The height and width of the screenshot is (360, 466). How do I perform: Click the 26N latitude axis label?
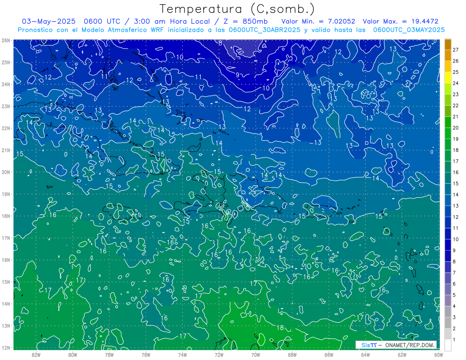tap(5, 40)
